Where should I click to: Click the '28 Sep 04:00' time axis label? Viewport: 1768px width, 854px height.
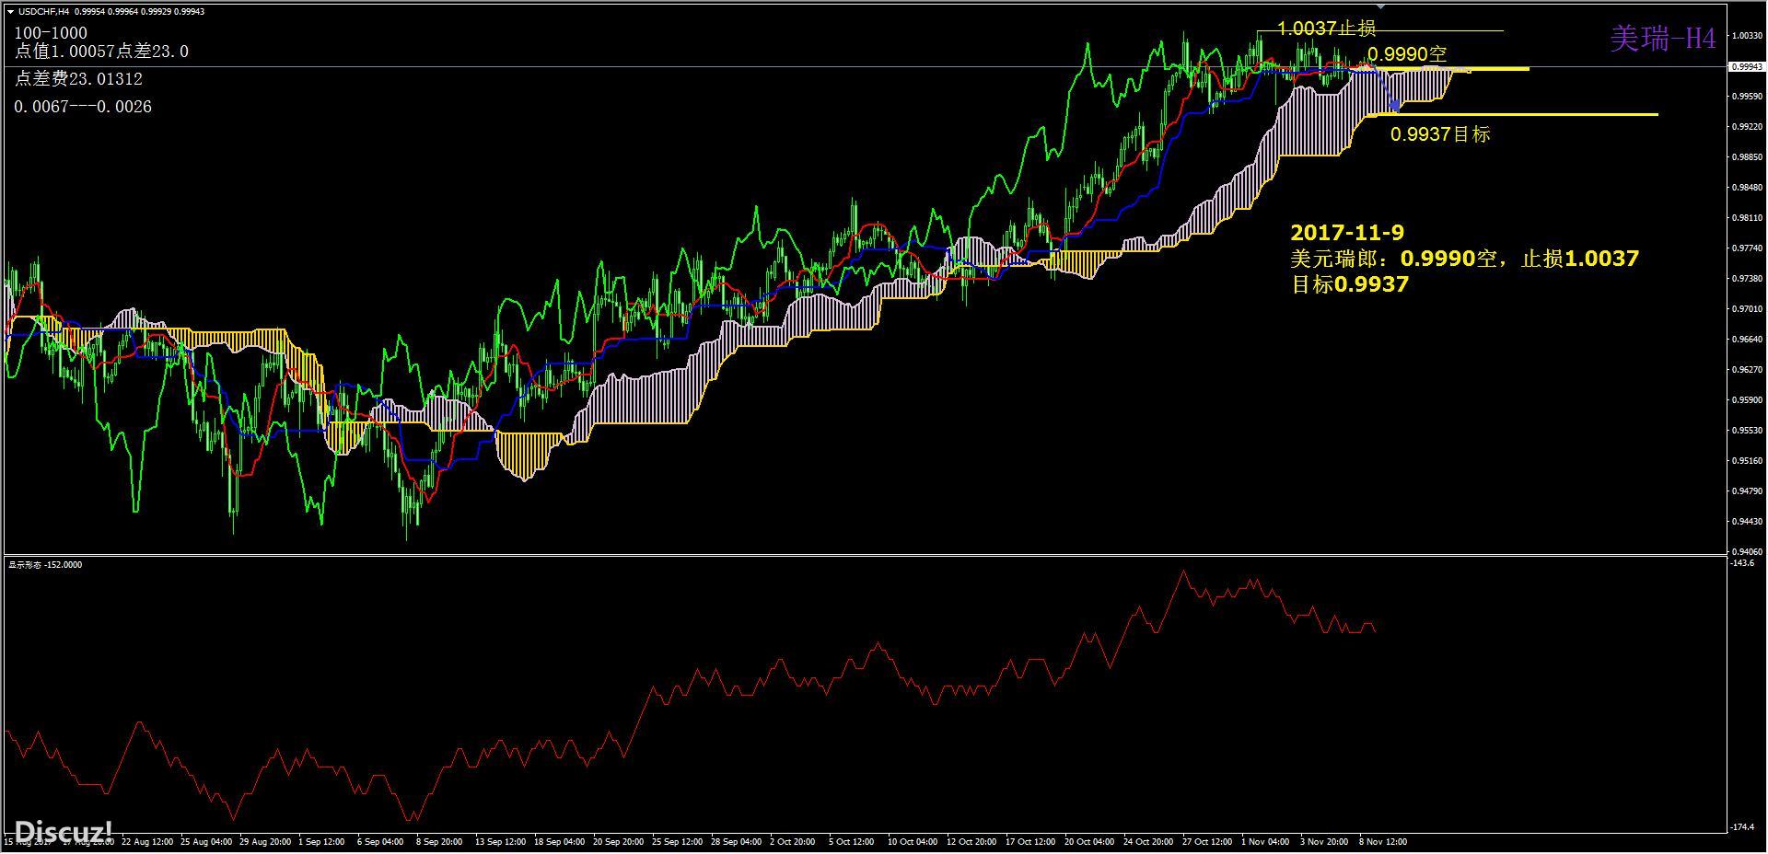coord(737,842)
